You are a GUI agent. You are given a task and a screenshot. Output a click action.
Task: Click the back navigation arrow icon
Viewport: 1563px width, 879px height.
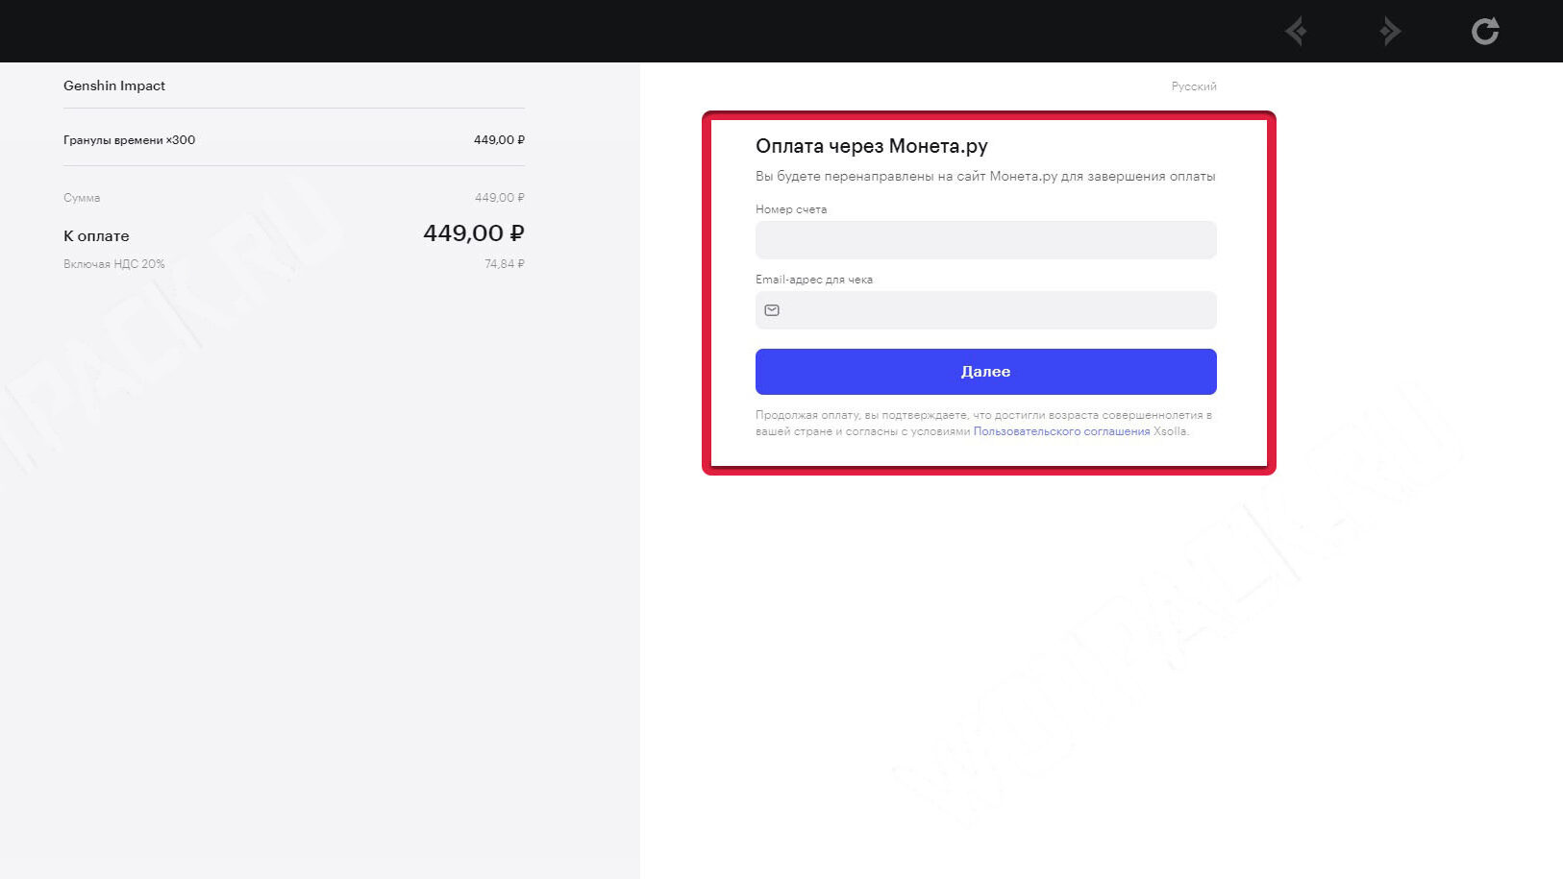1296,32
